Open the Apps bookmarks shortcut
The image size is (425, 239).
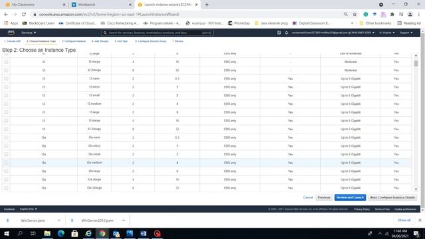[x=11, y=23]
